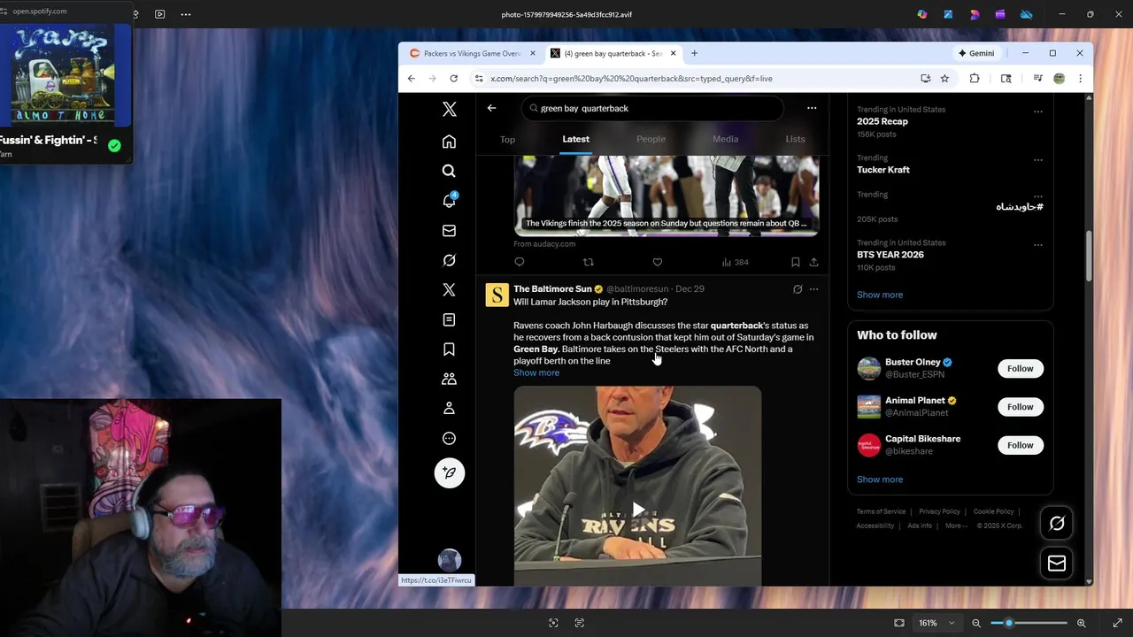Open floating Grok button at bottom right
This screenshot has width=1133, height=637.
pos(1057,524)
